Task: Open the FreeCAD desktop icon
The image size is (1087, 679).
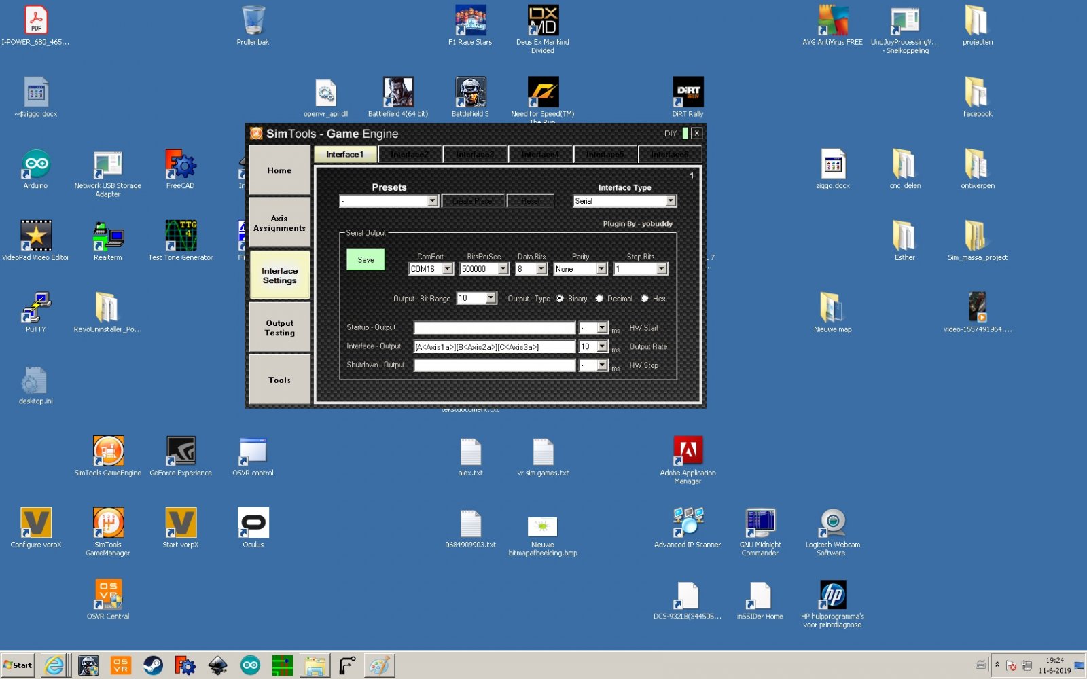Action: 180,168
